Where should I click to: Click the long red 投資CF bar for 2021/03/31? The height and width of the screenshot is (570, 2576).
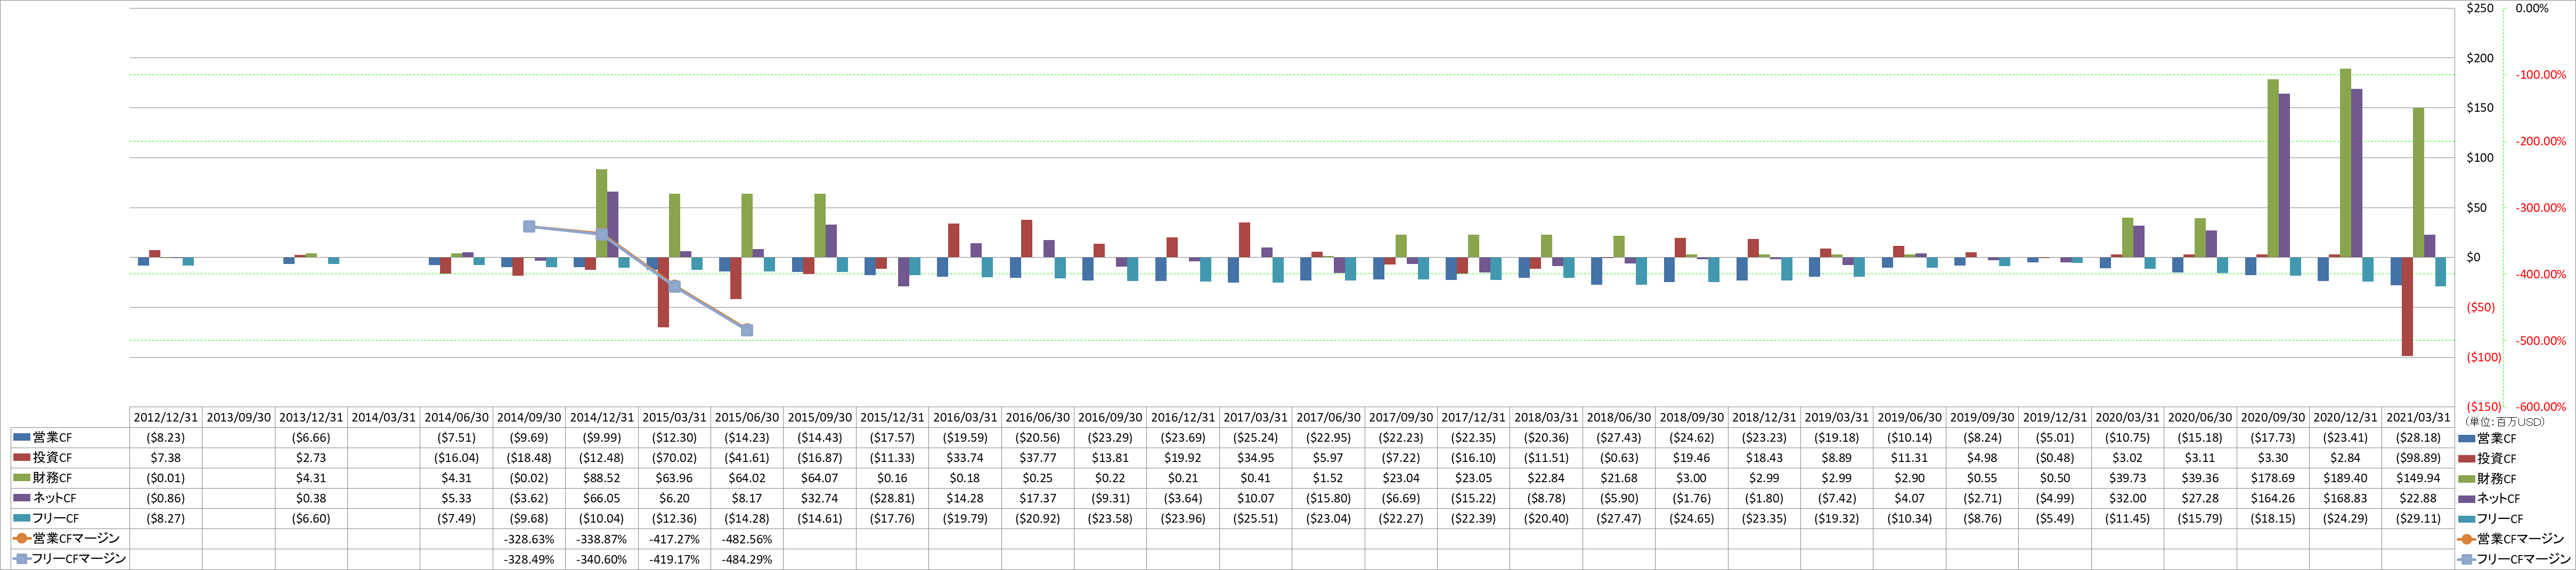click(2407, 306)
